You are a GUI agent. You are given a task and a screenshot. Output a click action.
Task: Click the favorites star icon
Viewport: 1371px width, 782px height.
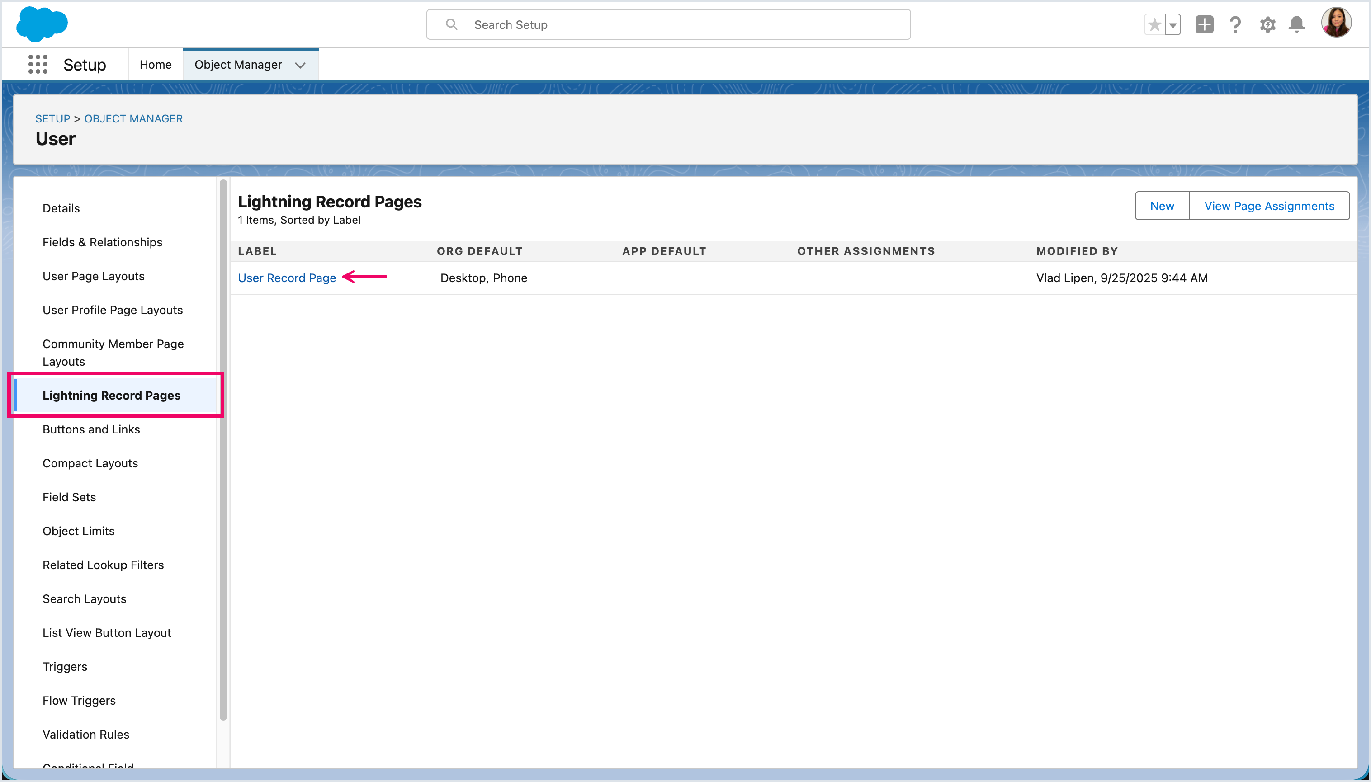(x=1154, y=25)
